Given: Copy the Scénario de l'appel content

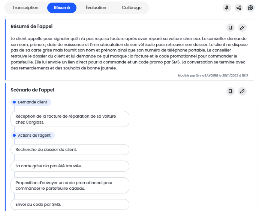Looking at the screenshot, I should tap(231, 91).
